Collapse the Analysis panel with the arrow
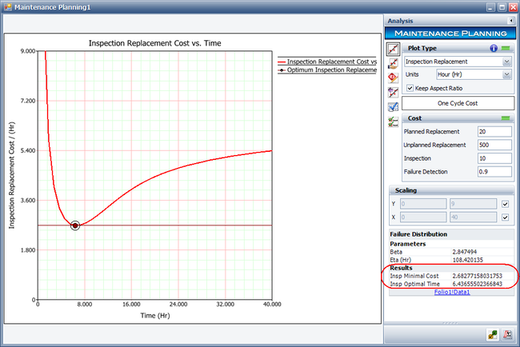 (x=511, y=21)
